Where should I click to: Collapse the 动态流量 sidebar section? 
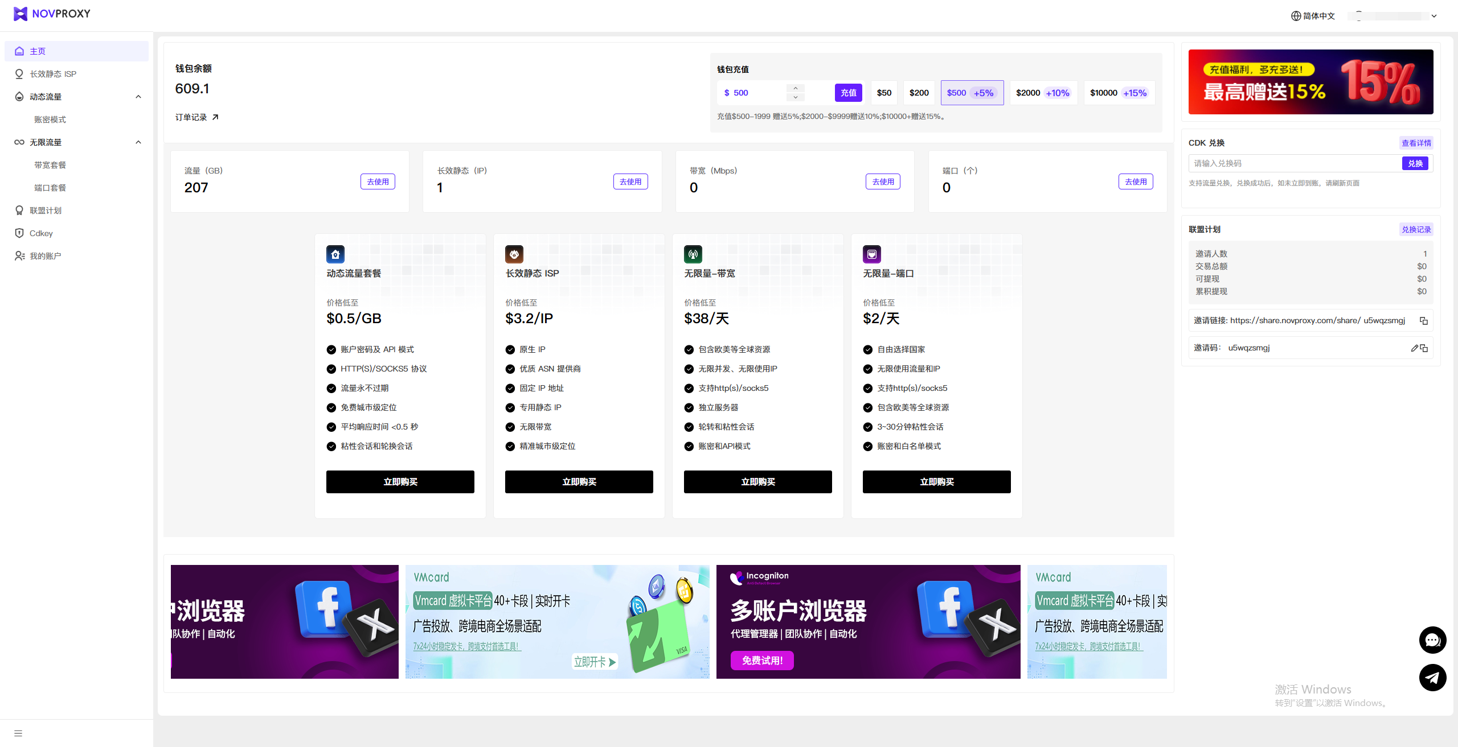click(138, 97)
